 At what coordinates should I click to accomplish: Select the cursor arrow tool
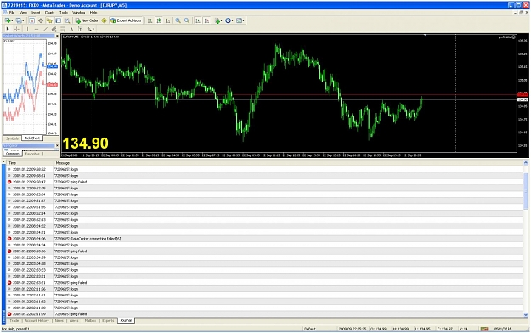(x=8, y=29)
